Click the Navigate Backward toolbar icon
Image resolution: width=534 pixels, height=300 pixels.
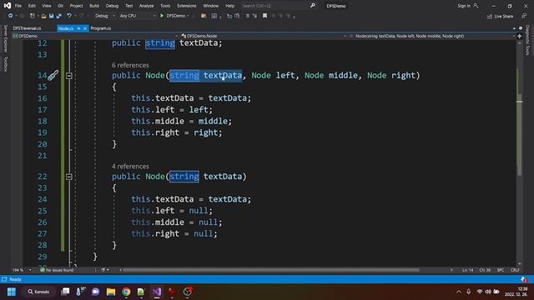10,16
